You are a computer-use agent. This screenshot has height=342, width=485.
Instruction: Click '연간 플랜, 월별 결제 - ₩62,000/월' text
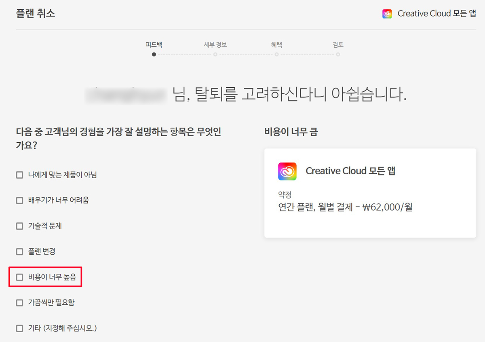(345, 208)
